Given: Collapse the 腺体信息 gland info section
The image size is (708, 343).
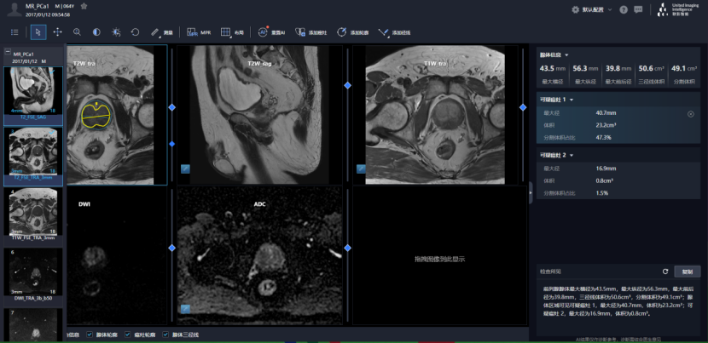Looking at the screenshot, I should (566, 55).
